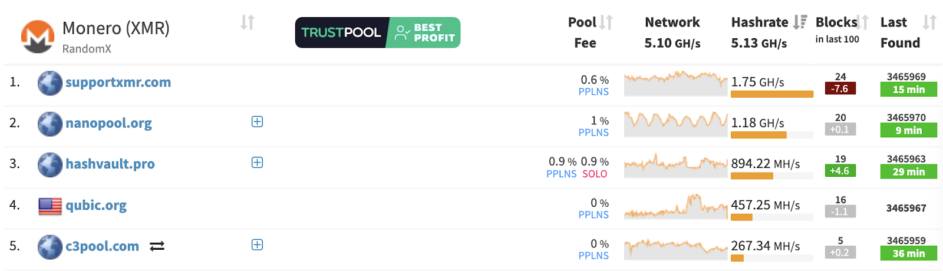Sort the table by Last Found

[x=929, y=23]
